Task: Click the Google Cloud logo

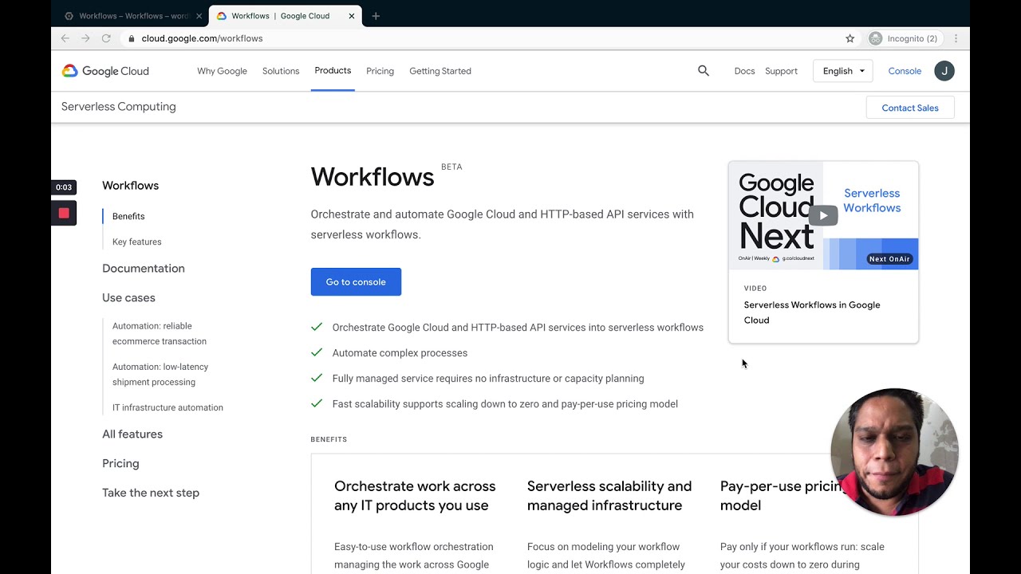Action: [105, 71]
